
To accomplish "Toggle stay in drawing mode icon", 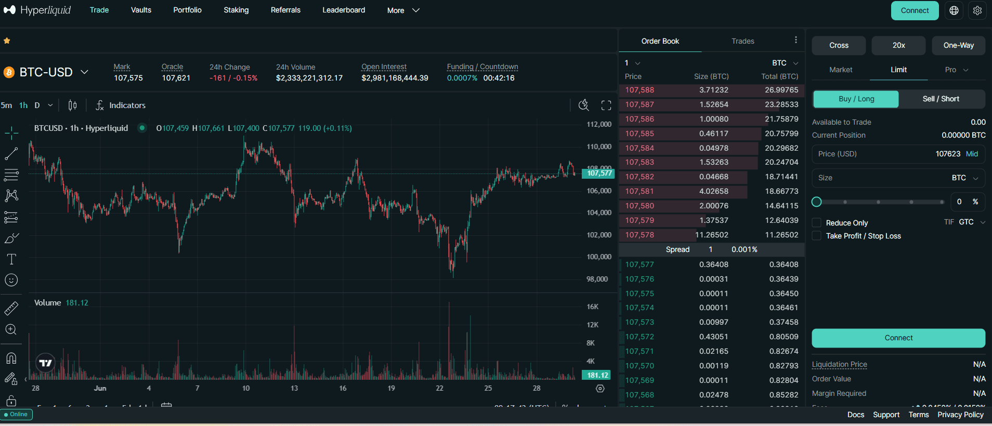I will coord(11,379).
